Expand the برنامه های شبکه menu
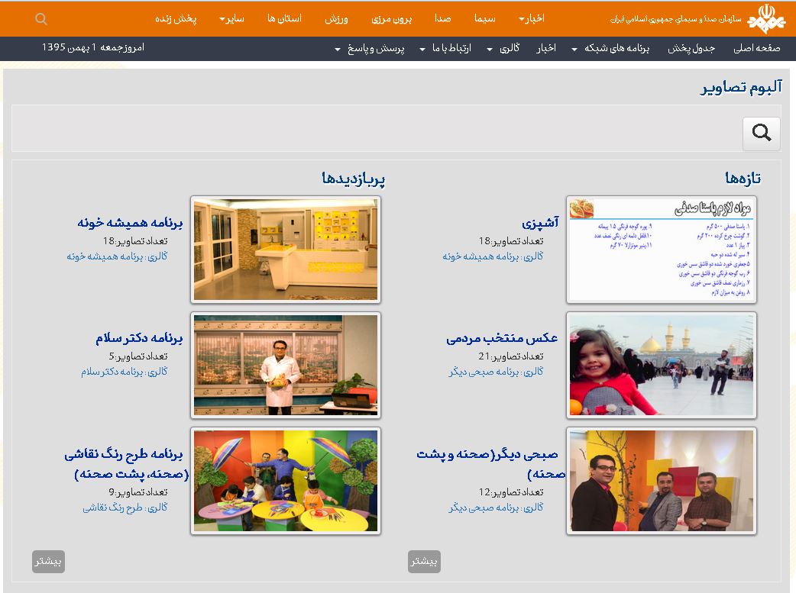Image resolution: width=796 pixels, height=593 pixels. (610, 48)
